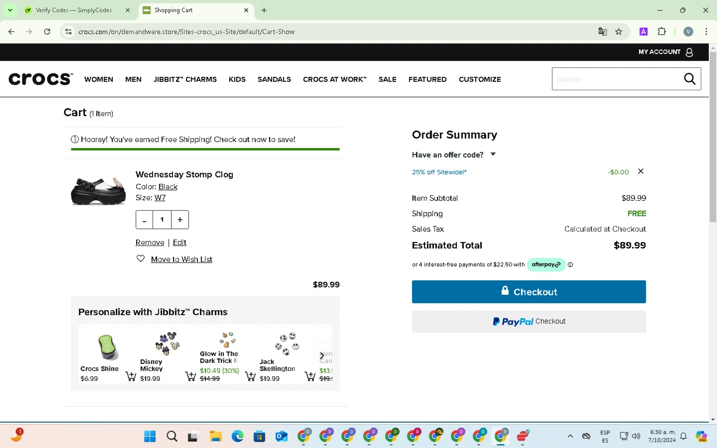Screen dimensions: 717x448
Task: Click the Afterpay info icon
Action: 570,265
